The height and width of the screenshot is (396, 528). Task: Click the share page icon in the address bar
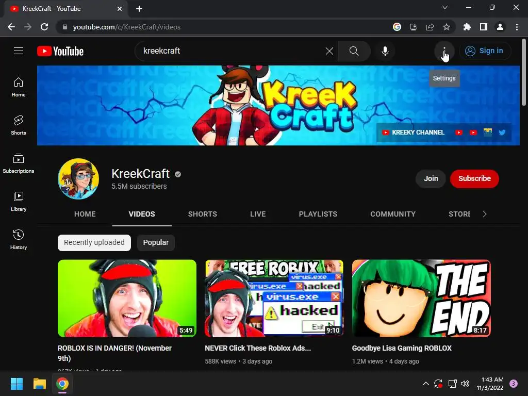tap(430, 27)
